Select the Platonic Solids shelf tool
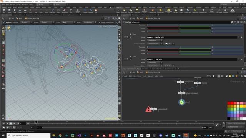The image size is (246, 138). coord(78,11)
